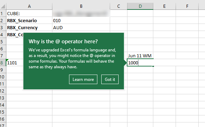Select column A header
This screenshot has height=127, width=205.
(29, 6)
